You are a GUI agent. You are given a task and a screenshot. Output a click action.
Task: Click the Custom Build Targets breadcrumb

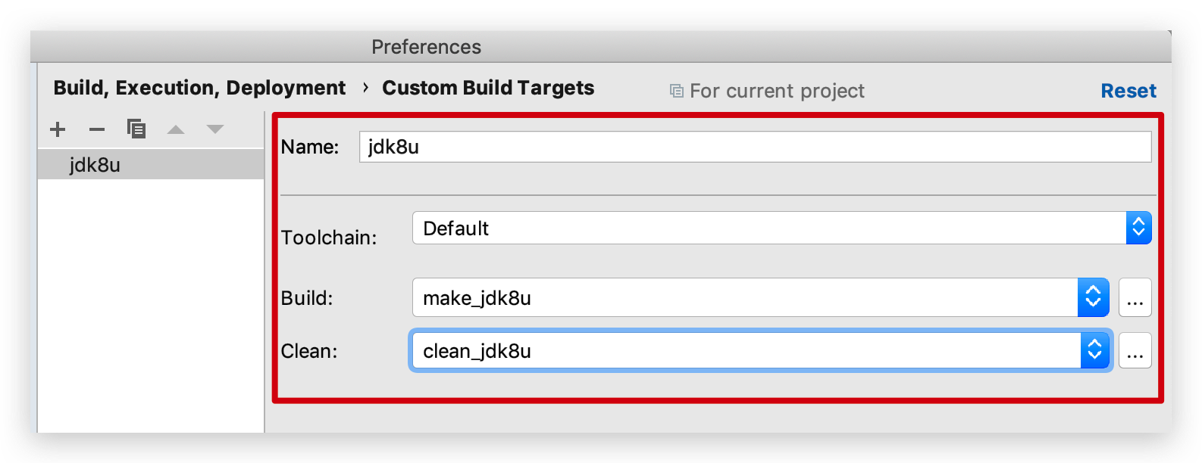click(488, 88)
